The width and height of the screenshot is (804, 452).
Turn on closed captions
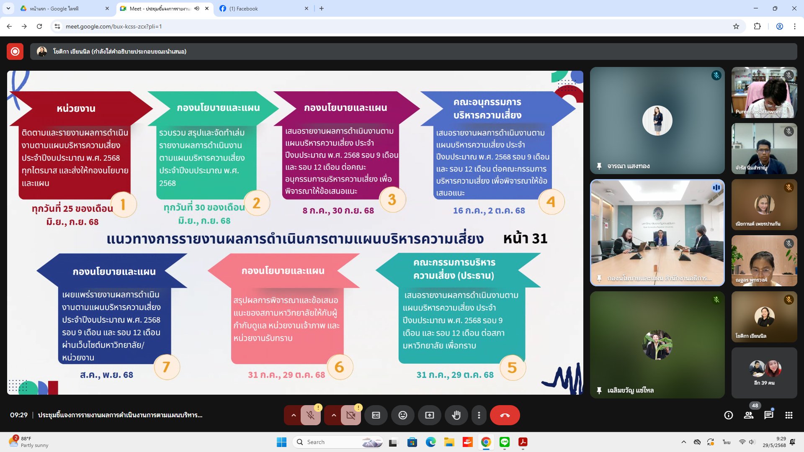click(x=376, y=415)
